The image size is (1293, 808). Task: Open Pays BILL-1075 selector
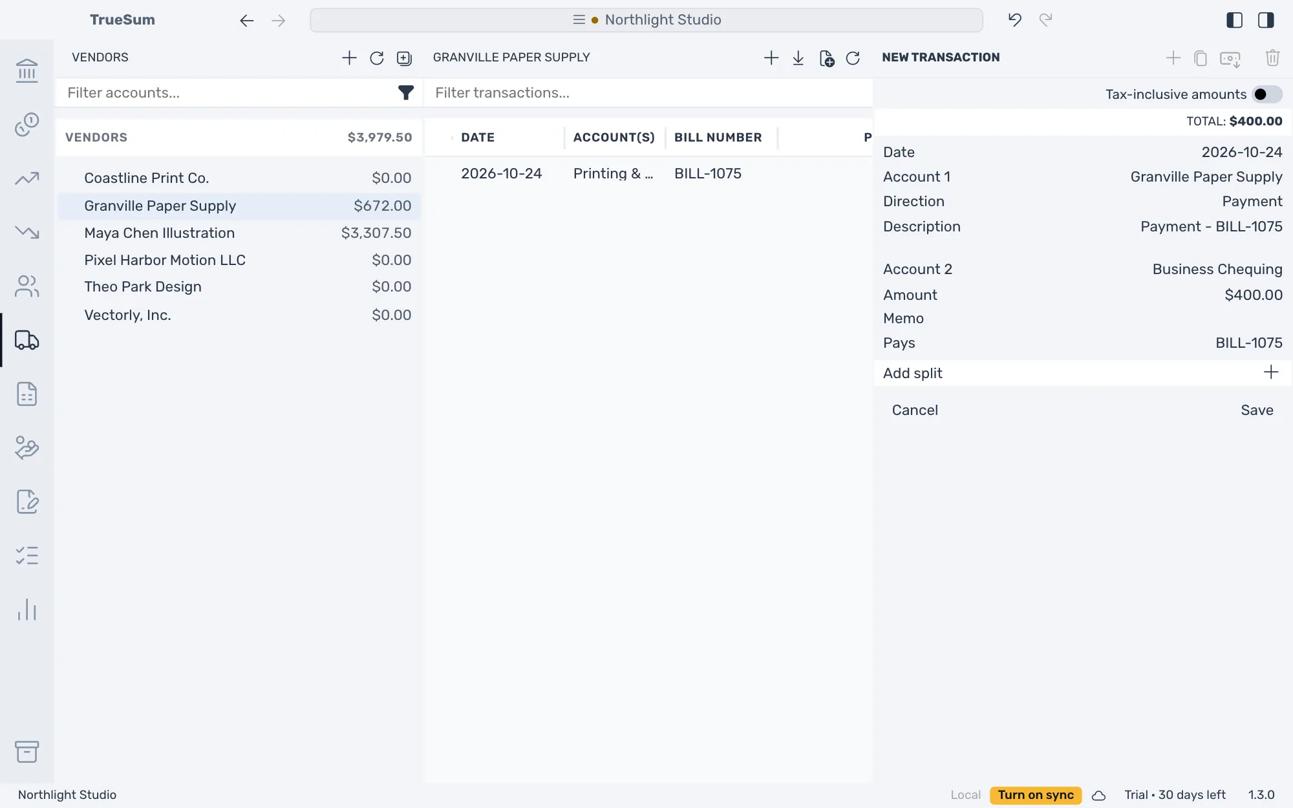[x=1082, y=343]
